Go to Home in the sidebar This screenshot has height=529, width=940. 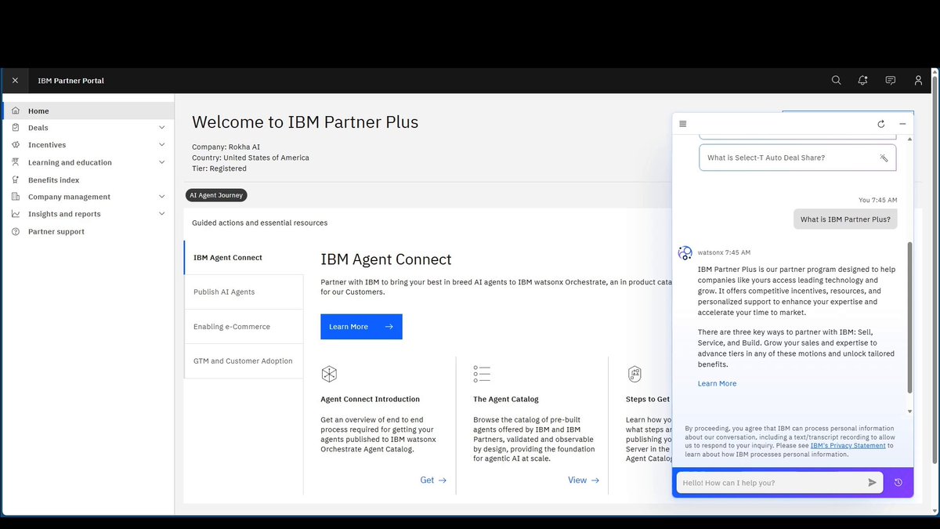tap(89, 111)
